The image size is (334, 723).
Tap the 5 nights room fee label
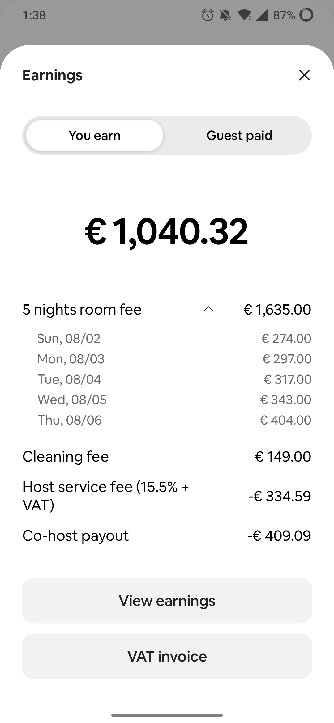pos(82,309)
